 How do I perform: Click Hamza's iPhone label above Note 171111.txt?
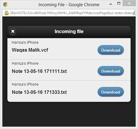[25, 63]
